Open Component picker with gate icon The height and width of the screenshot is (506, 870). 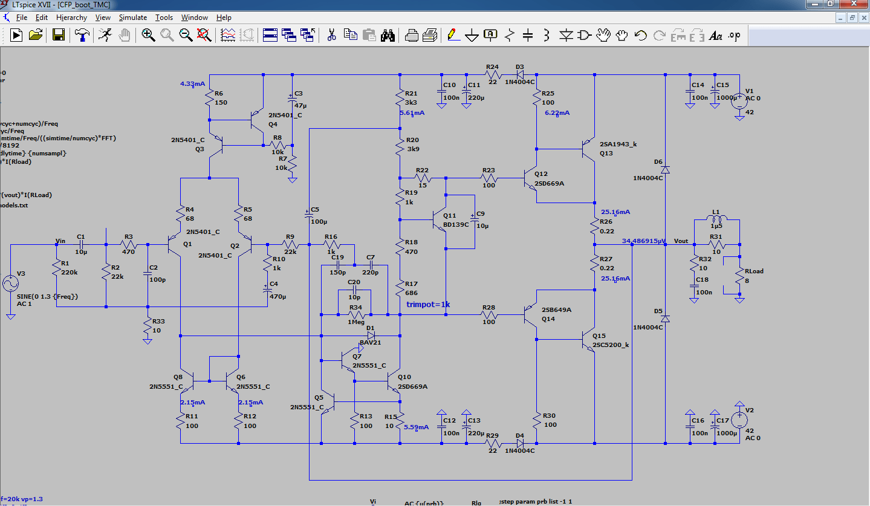[x=584, y=35]
